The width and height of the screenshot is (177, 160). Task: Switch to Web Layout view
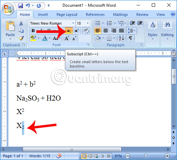pos(96,156)
